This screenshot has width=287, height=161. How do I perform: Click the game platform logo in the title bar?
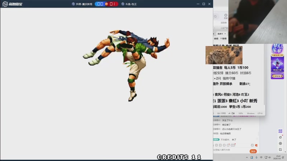click(12, 4)
